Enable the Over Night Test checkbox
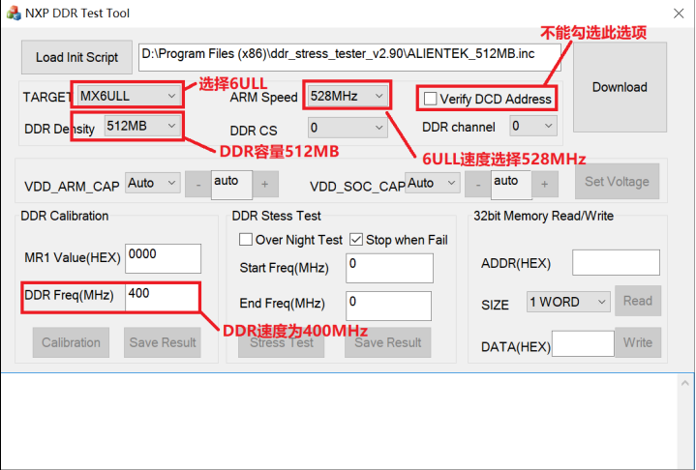Viewport: 696px width, 470px height. (x=246, y=240)
